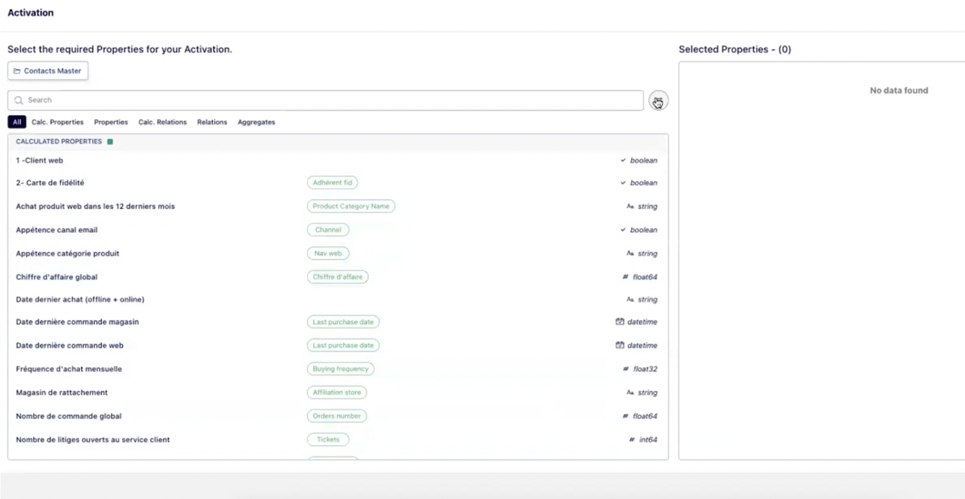Viewport: 965px width, 499px height.
Task: Select the All filter tab
Action: (x=17, y=122)
